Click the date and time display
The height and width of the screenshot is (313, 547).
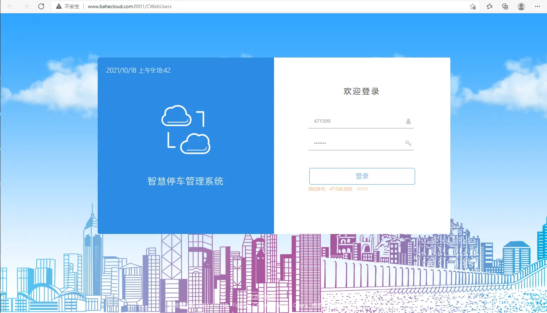pos(138,71)
